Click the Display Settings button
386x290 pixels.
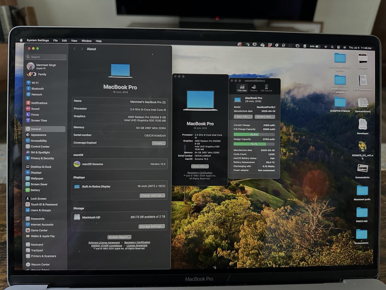[153, 195]
